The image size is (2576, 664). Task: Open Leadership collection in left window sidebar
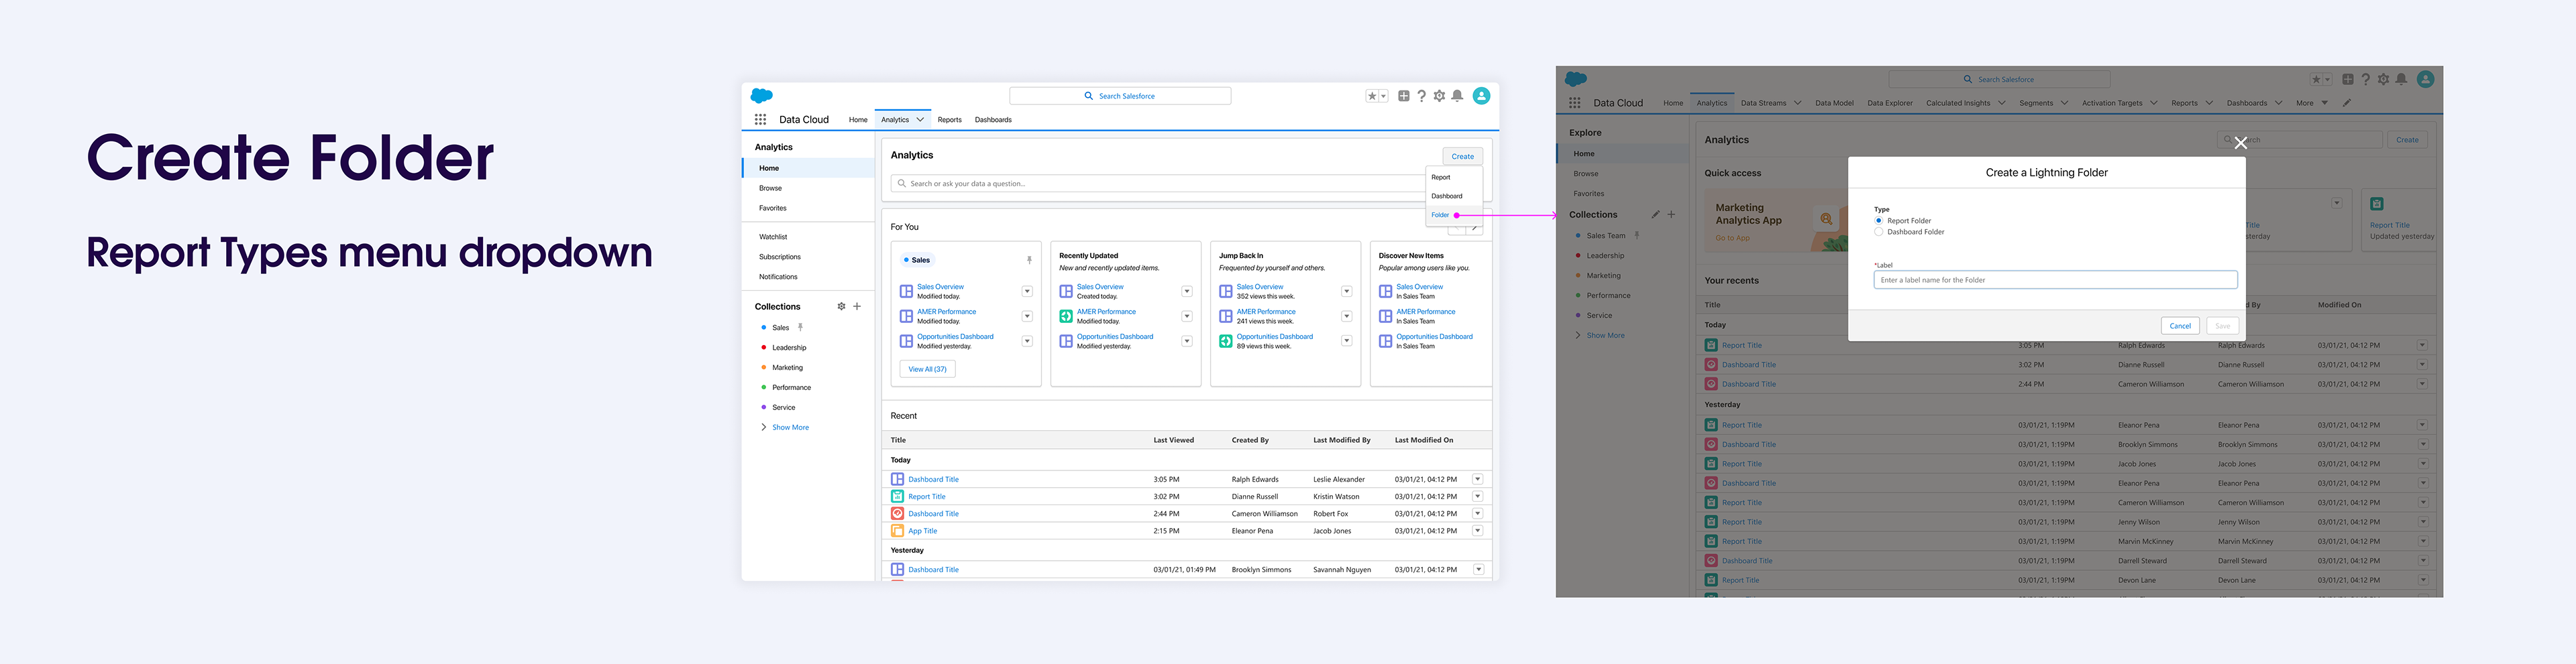[x=789, y=348]
